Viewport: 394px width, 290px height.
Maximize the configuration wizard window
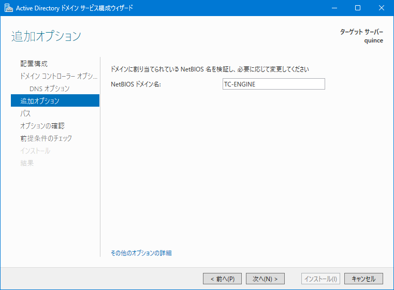pyautogui.click(x=357, y=8)
